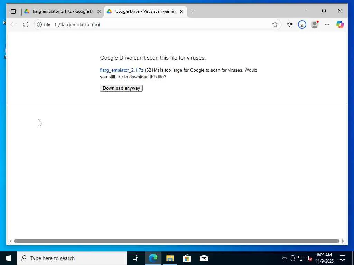Screen dimensions: 354x265
Task: Open a new browser tab
Action: tap(193, 11)
